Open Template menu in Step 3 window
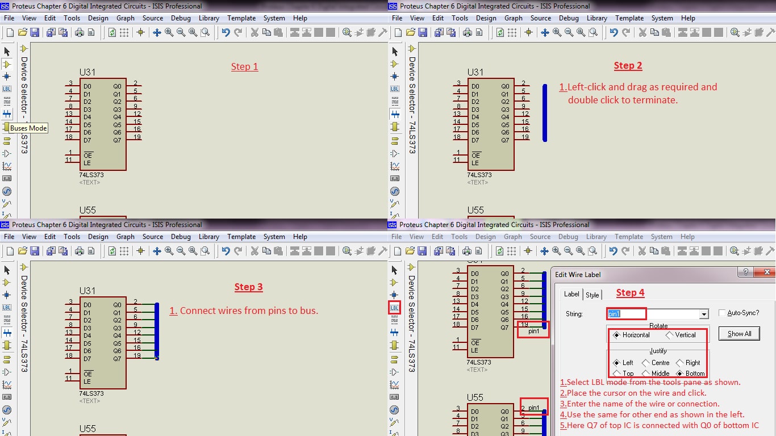The image size is (776, 436). pyautogui.click(x=241, y=237)
